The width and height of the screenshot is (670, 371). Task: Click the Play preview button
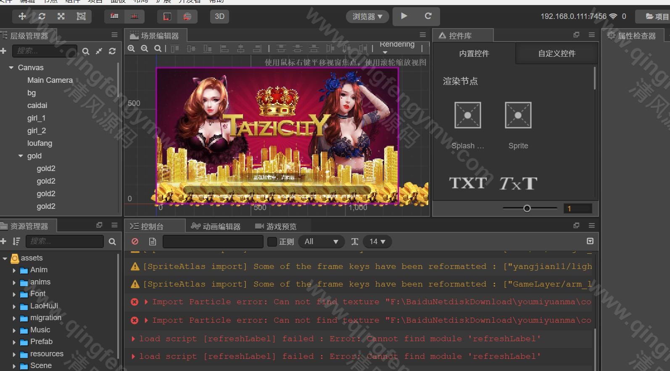(x=404, y=16)
